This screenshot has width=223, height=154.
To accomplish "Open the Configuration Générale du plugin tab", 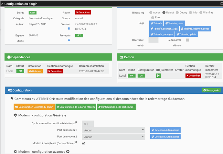I will [x=34, y=107].
